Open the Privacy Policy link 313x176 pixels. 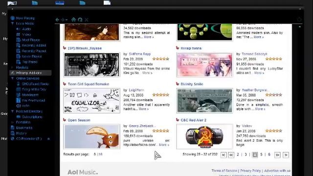click(250, 171)
